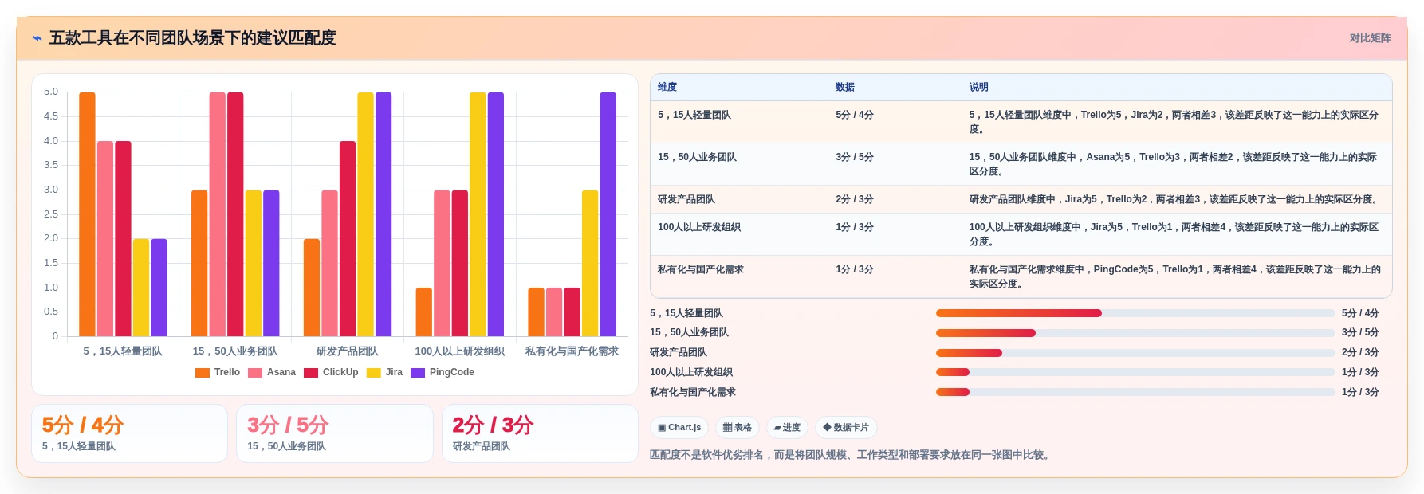Click the 研发产品团队 x-axis label

(348, 351)
